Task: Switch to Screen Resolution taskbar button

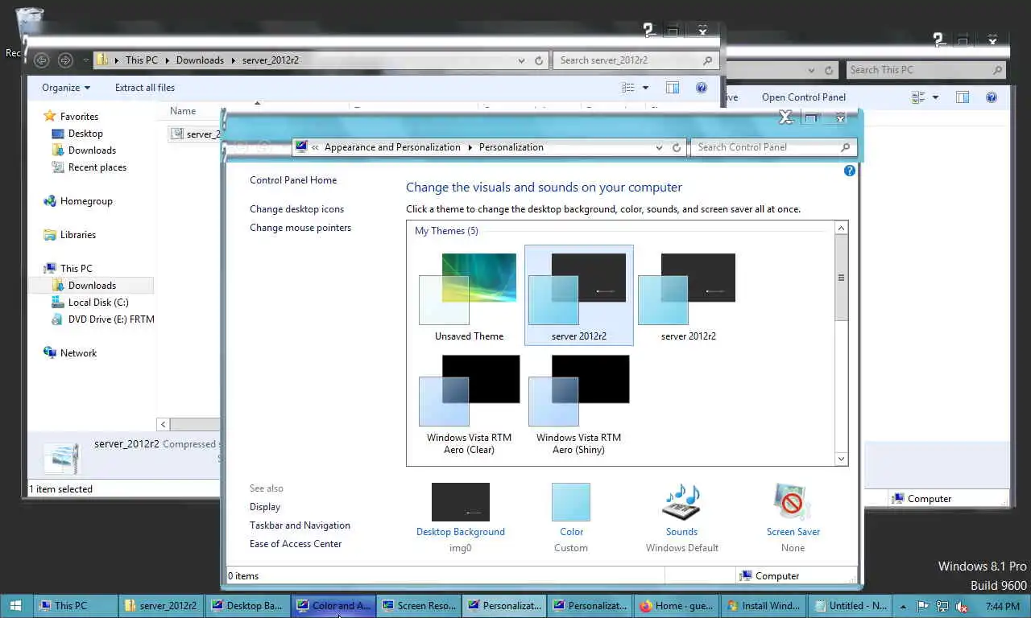Action: pyautogui.click(x=418, y=606)
